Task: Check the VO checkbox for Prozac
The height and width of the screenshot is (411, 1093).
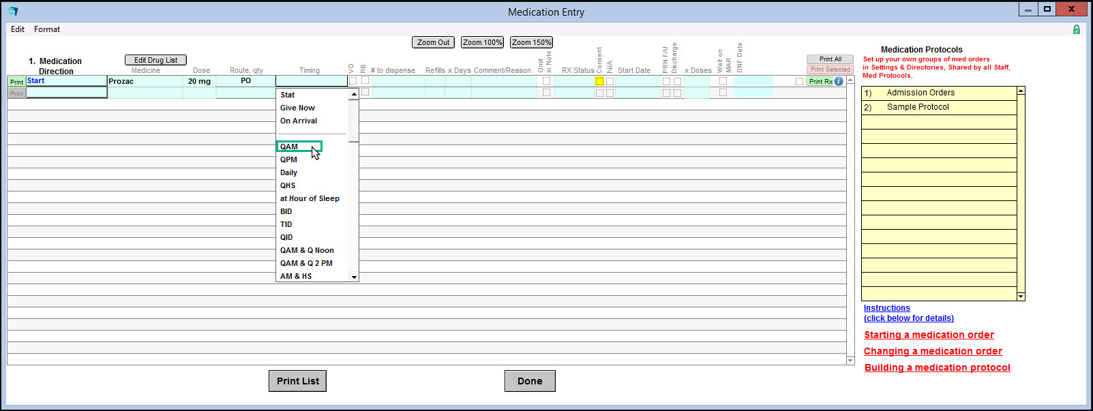Action: pos(353,81)
